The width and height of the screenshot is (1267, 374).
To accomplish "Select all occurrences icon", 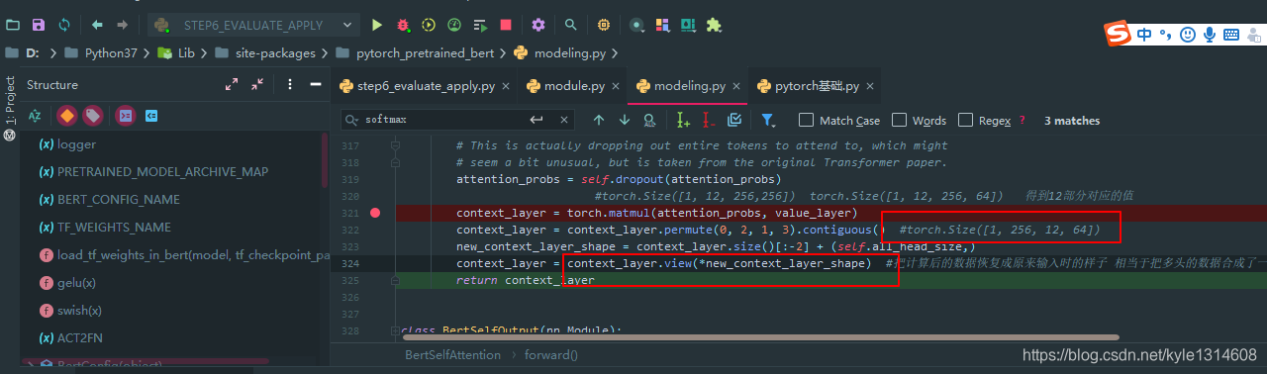I will pos(734,120).
